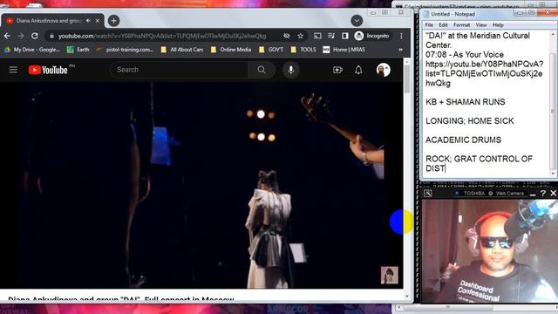Open YouTube hamburger guide menu

click(x=13, y=70)
